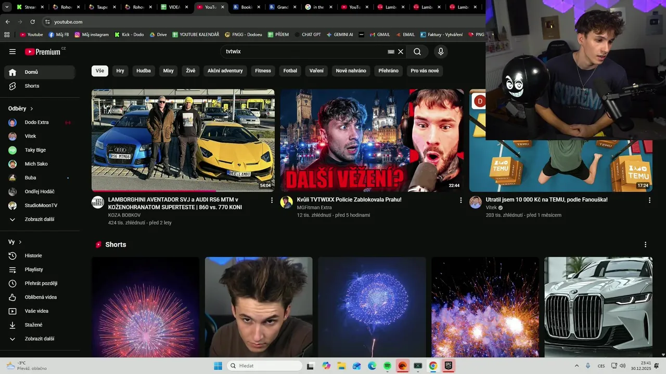Open Stažené in sidebar
This screenshot has width=666, height=374.
(x=40, y=325)
